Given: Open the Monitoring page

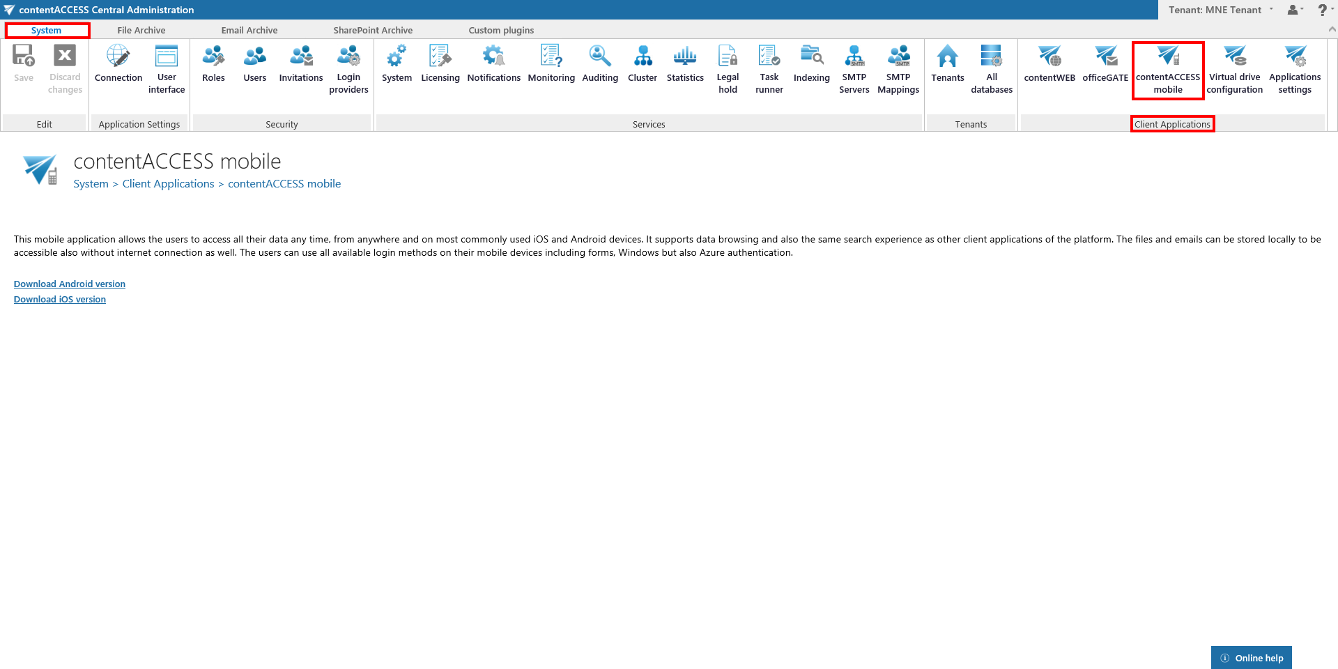Looking at the screenshot, I should (x=551, y=64).
